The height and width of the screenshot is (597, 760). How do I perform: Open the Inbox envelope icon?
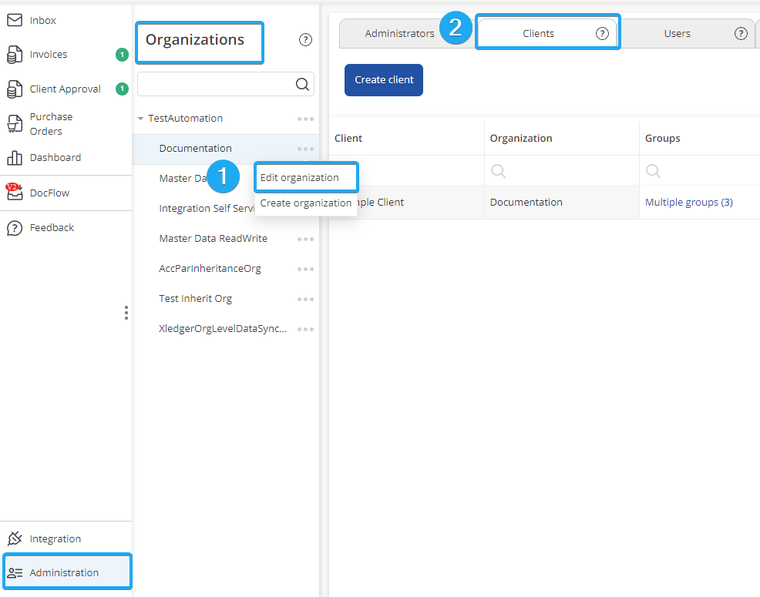click(x=15, y=20)
